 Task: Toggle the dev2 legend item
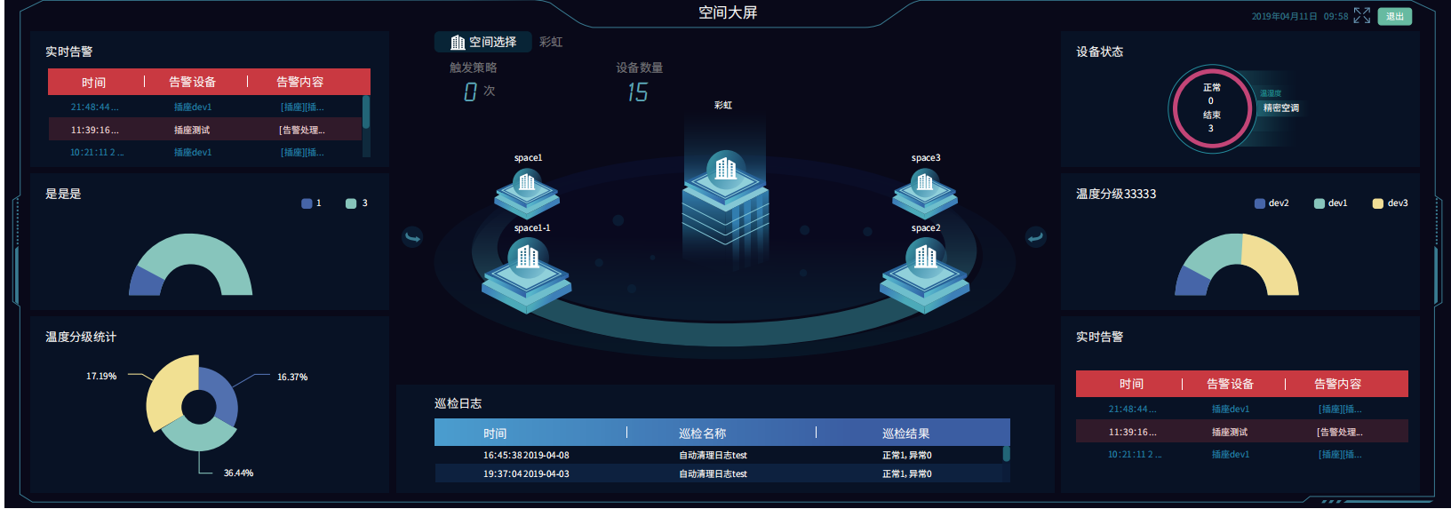1271,203
